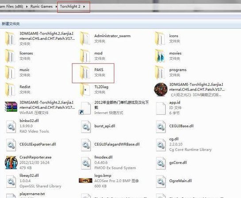Select the CEGUIExpatParser.dll file icon
Viewport: 241px width, 198px height.
[11, 145]
